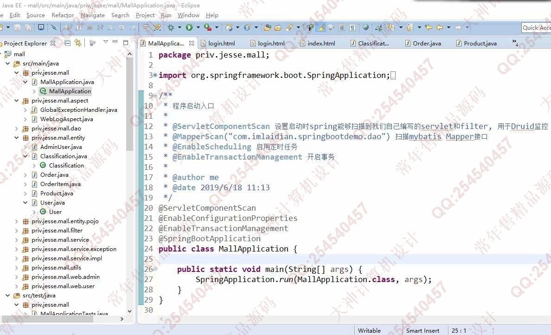
Task: Click the Save icon in the toolbar
Action: point(17,27)
